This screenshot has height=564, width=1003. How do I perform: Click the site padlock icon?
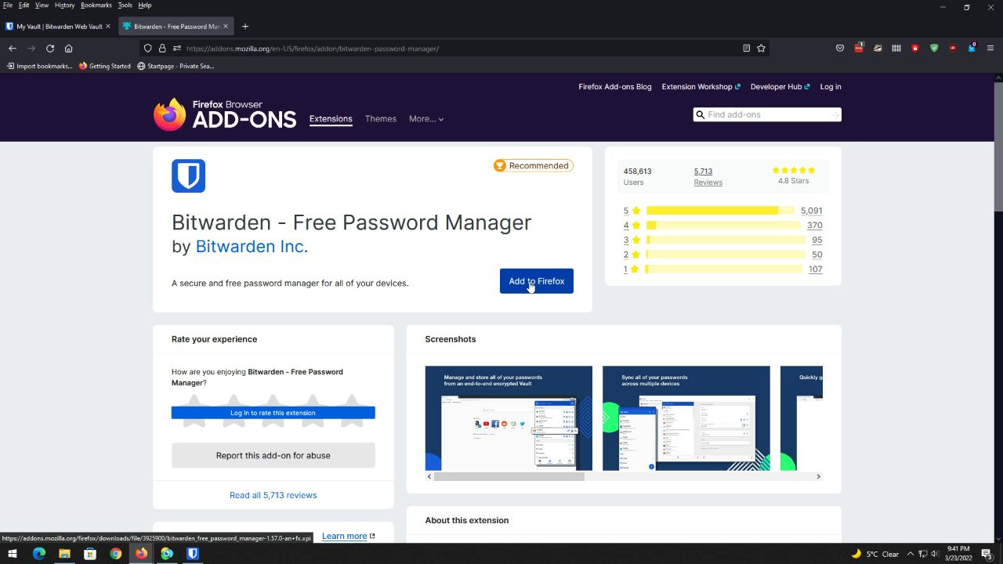point(162,49)
